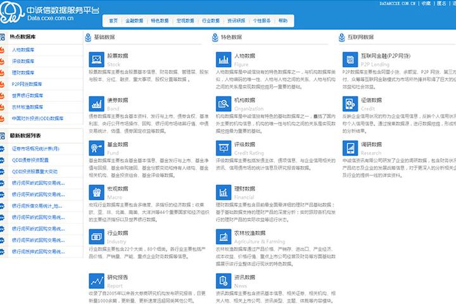Open 银行间拆借交易统计_地... in latest list
This screenshot has height=304, width=456.
37,206
